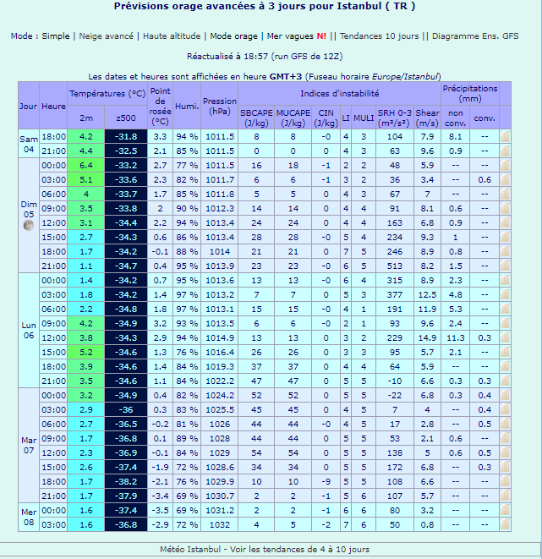Click the -9 CIN value
Image resolution: width=542 pixels, height=559 pixels.
(x=326, y=482)
